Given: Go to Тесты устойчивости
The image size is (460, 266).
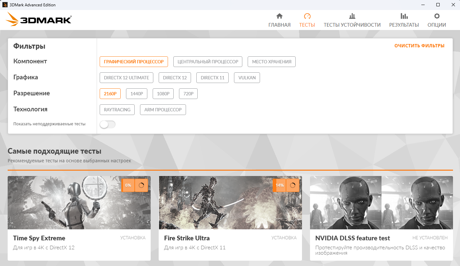Looking at the screenshot, I should tap(352, 20).
